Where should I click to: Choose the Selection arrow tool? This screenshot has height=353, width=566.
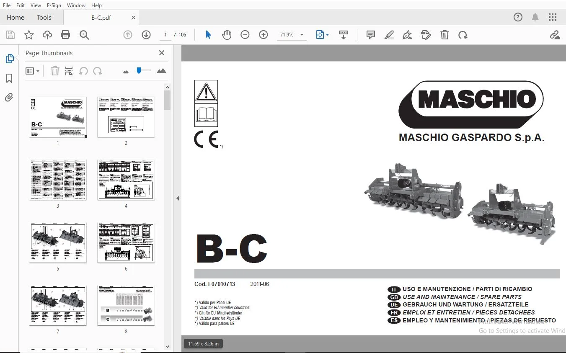tap(208, 35)
